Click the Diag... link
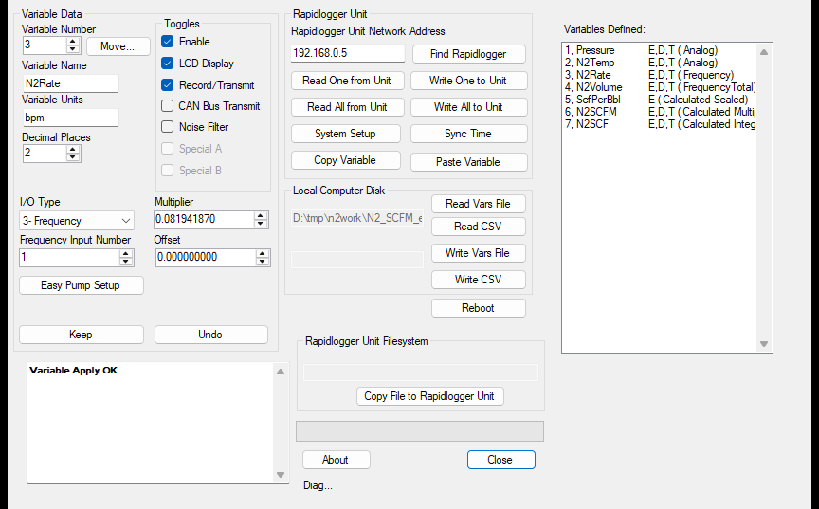Image resolution: width=819 pixels, height=509 pixels. click(x=318, y=485)
